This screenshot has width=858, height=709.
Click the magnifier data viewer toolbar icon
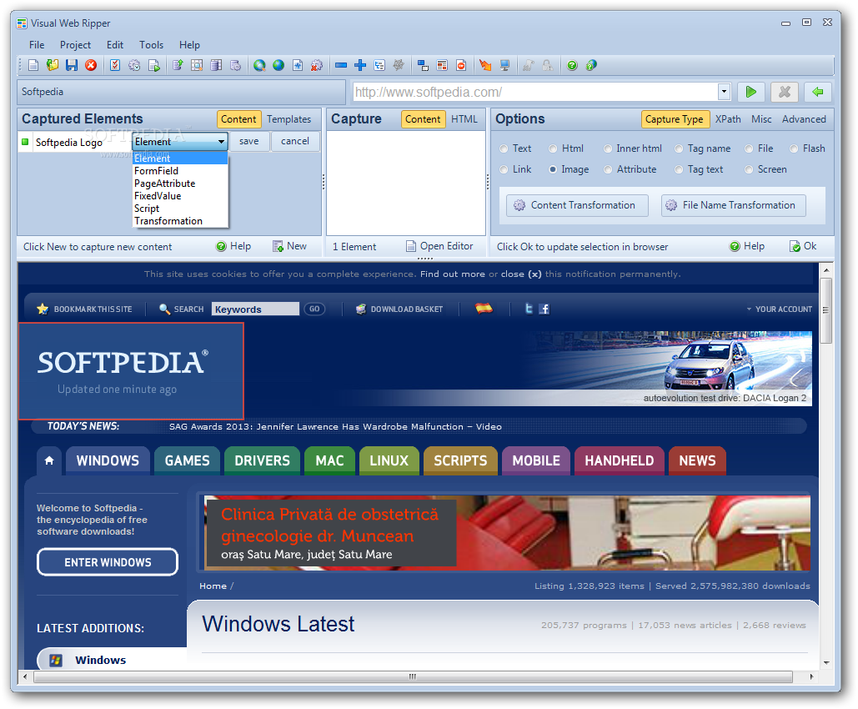(197, 65)
